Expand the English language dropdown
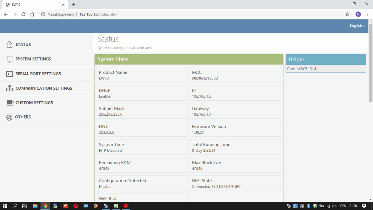 tap(357, 26)
